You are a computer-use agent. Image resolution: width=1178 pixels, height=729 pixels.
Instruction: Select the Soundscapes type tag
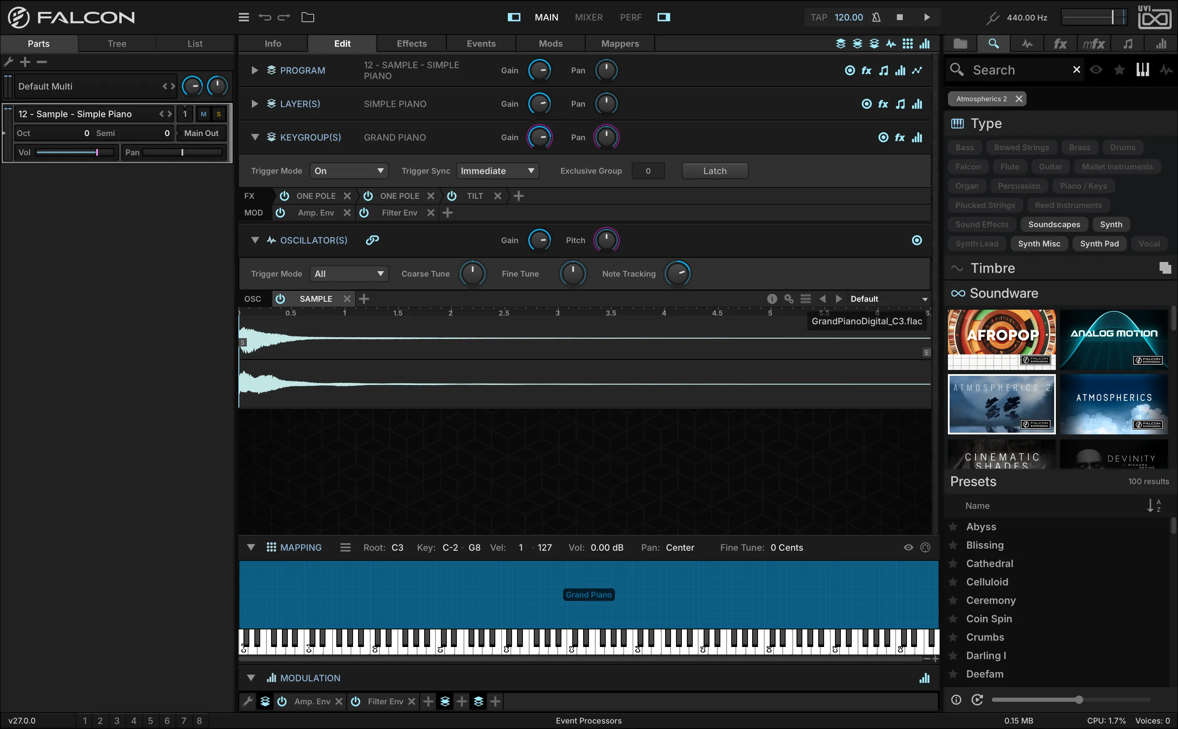coord(1054,224)
